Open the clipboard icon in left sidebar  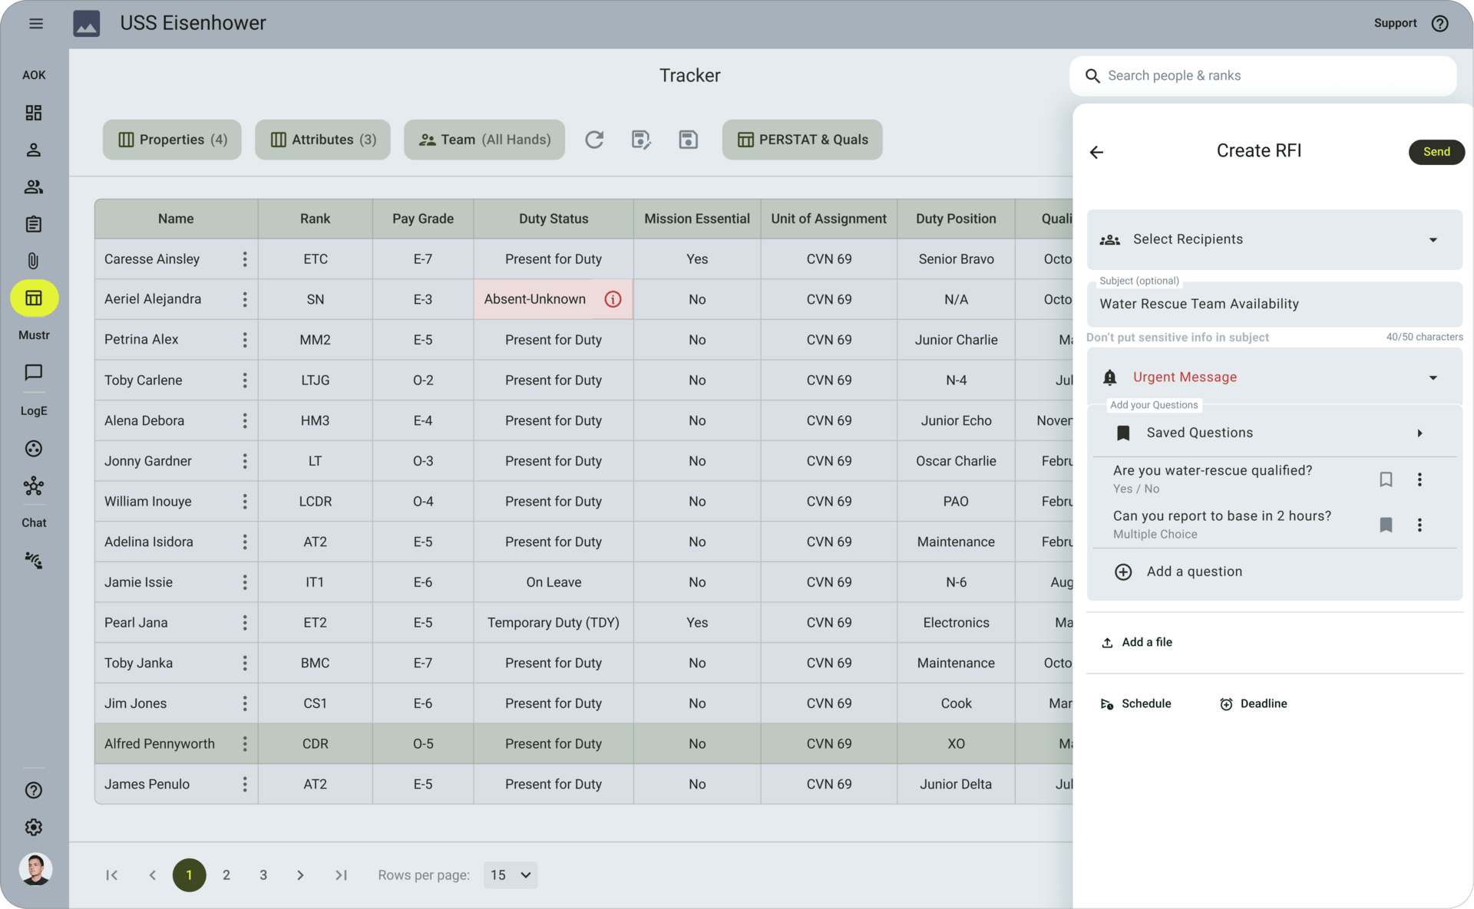pyautogui.click(x=33, y=224)
